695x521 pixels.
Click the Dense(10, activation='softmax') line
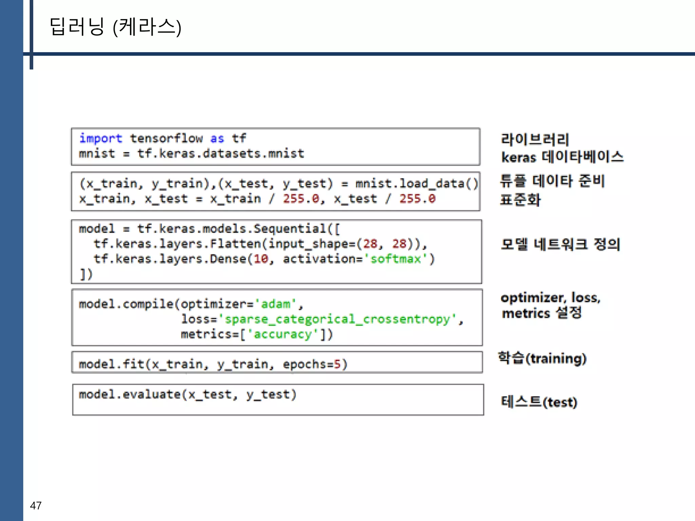(x=264, y=259)
